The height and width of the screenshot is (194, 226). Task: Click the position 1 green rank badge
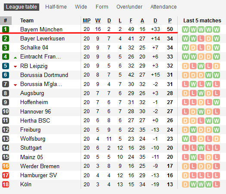coord(6,29)
